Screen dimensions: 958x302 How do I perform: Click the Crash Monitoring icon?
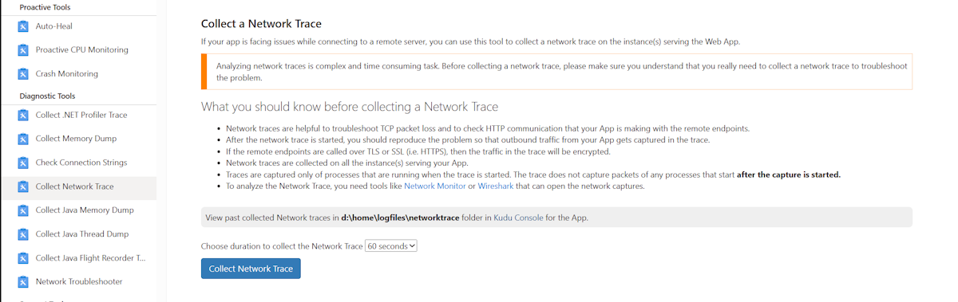point(23,74)
